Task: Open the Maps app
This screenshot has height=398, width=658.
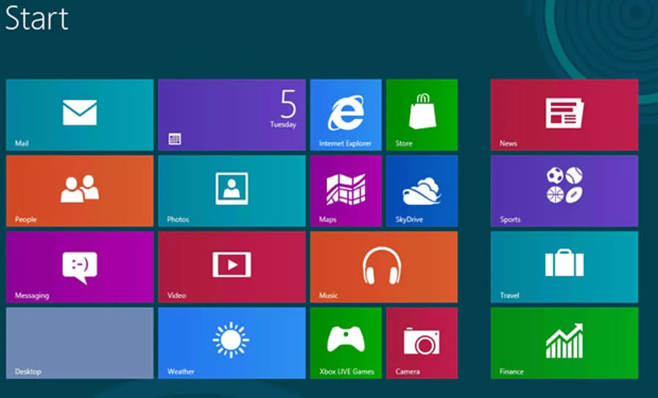Action: pyautogui.click(x=346, y=190)
